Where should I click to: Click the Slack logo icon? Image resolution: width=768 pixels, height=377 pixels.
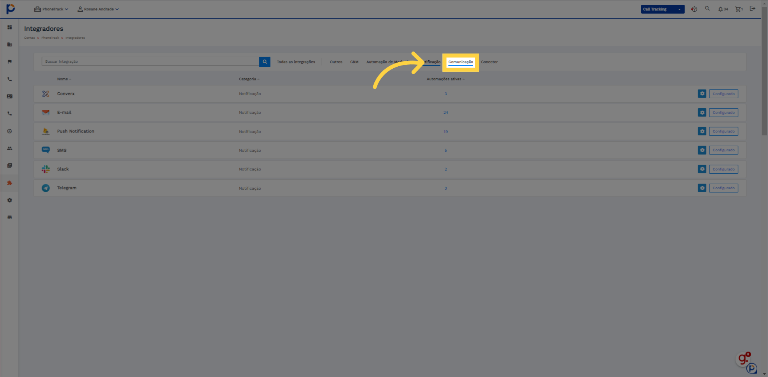coord(46,169)
